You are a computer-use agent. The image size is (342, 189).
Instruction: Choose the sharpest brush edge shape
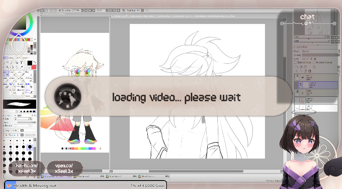click(x=22, y=111)
